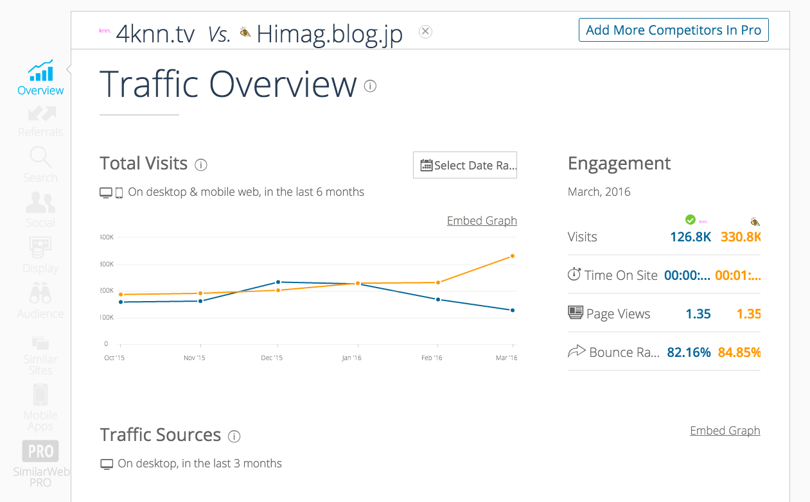Open the Social section in sidebar

coord(40,211)
